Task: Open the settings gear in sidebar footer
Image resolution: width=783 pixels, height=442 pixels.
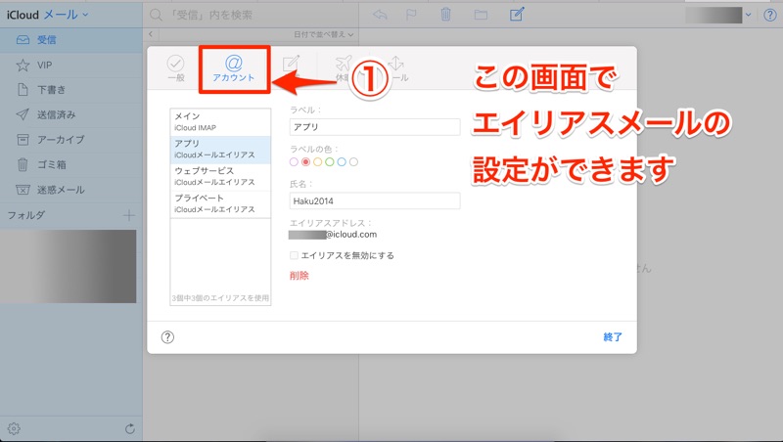Action: (x=14, y=428)
